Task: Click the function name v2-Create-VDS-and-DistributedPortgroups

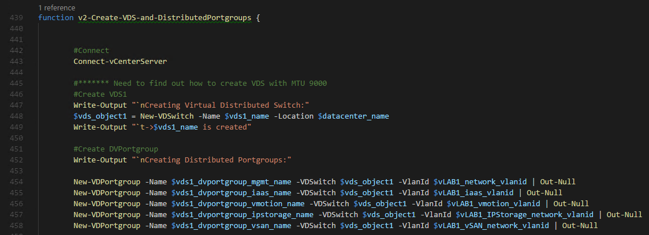Action: click(x=165, y=18)
